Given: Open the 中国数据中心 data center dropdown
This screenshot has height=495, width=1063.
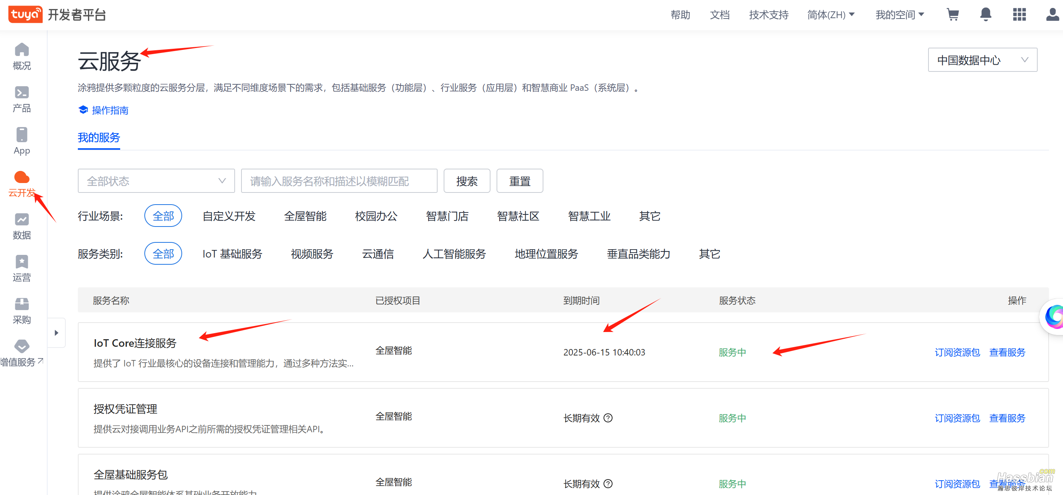Looking at the screenshot, I should click(982, 60).
